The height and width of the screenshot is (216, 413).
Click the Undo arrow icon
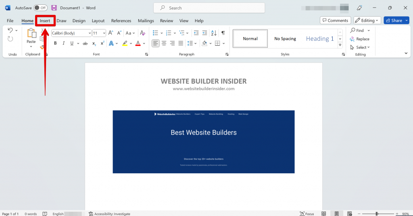pyautogui.click(x=10, y=30)
